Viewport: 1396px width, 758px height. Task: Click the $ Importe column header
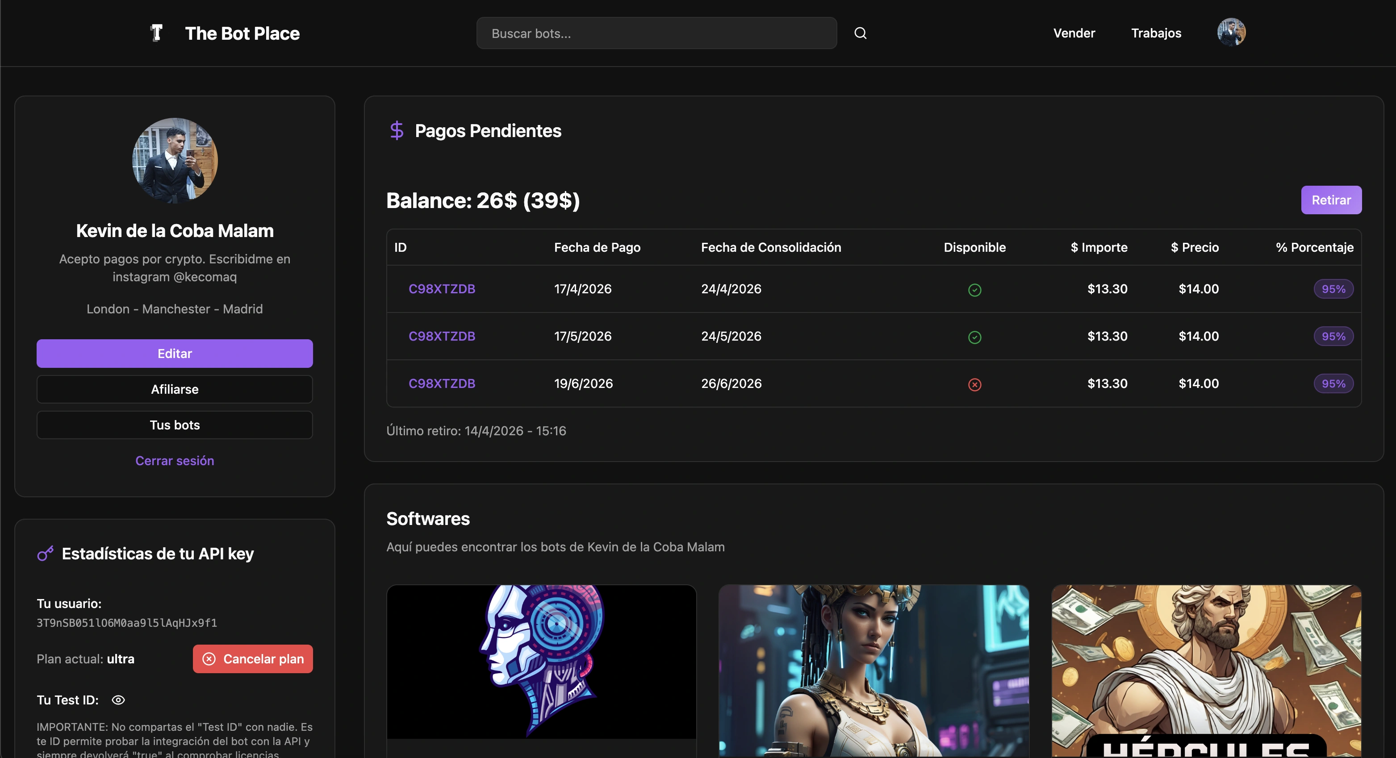pyautogui.click(x=1099, y=247)
